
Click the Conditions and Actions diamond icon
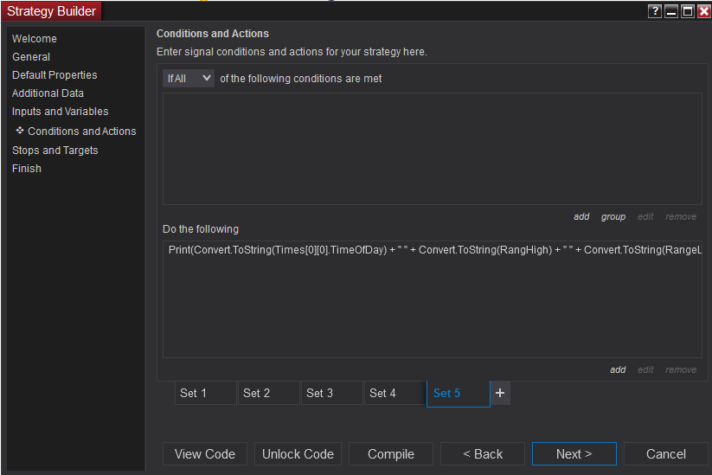20,131
